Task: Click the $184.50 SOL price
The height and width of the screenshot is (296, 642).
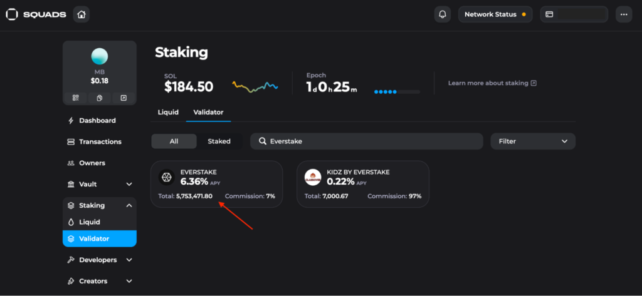Action: [x=189, y=87]
